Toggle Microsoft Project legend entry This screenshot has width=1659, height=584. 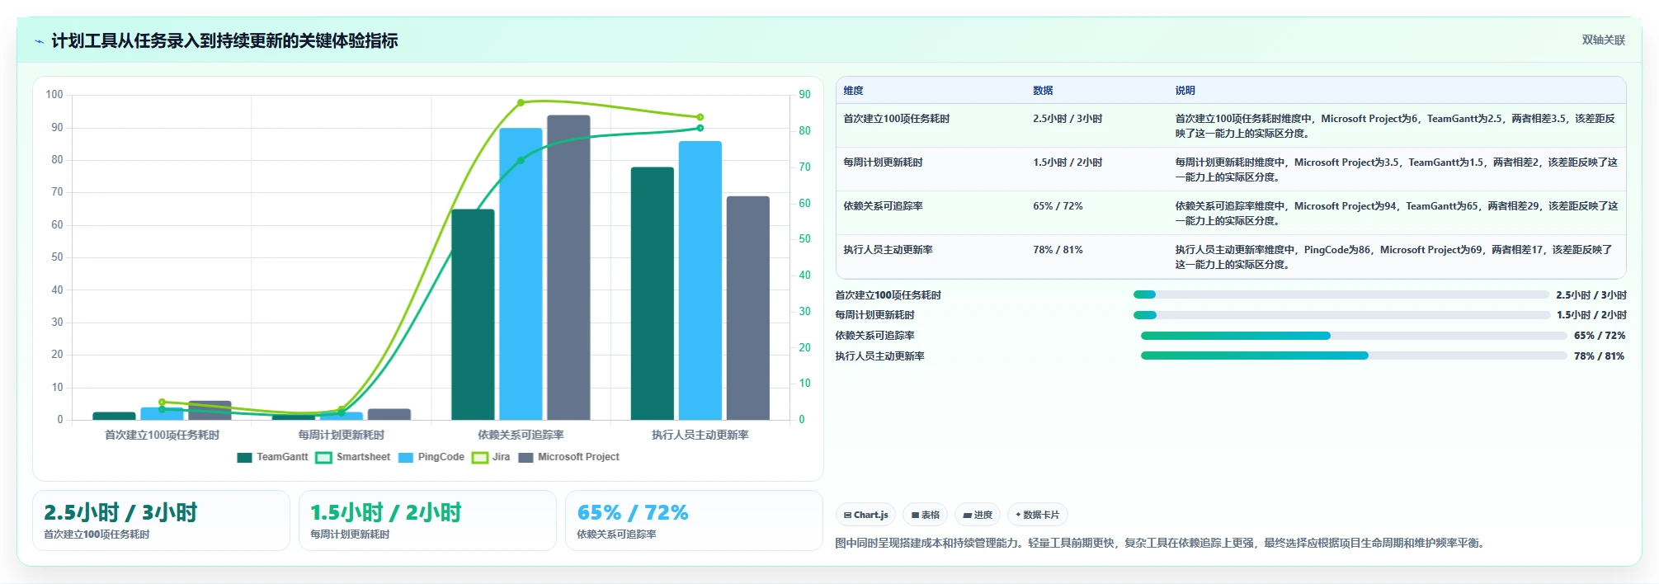[568, 457]
